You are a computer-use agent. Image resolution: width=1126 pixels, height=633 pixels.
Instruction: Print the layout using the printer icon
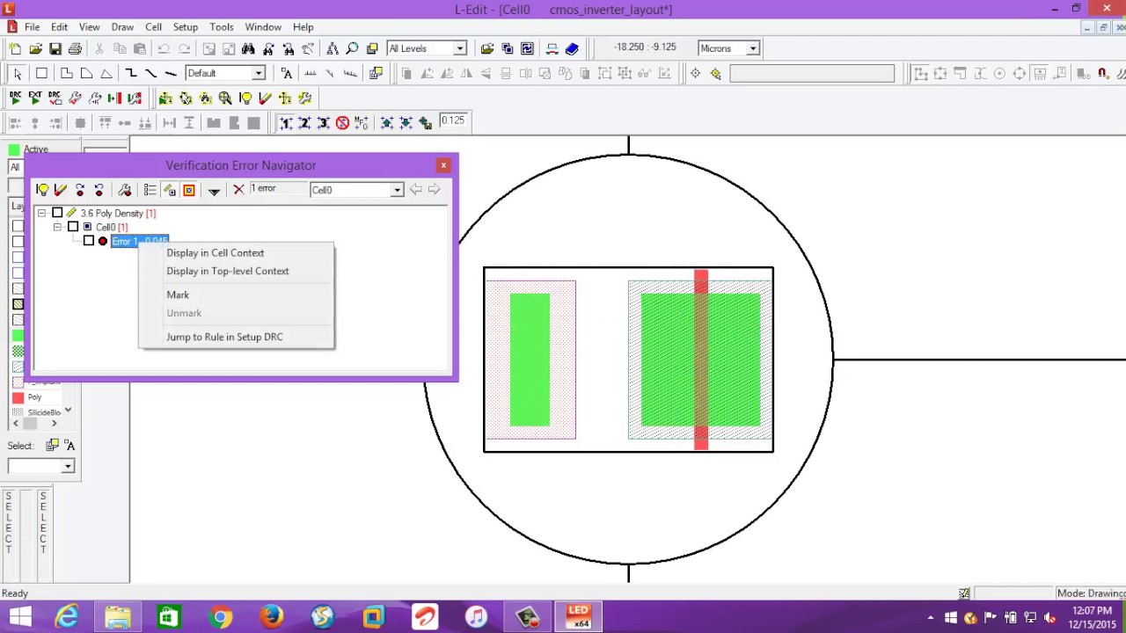(x=75, y=49)
